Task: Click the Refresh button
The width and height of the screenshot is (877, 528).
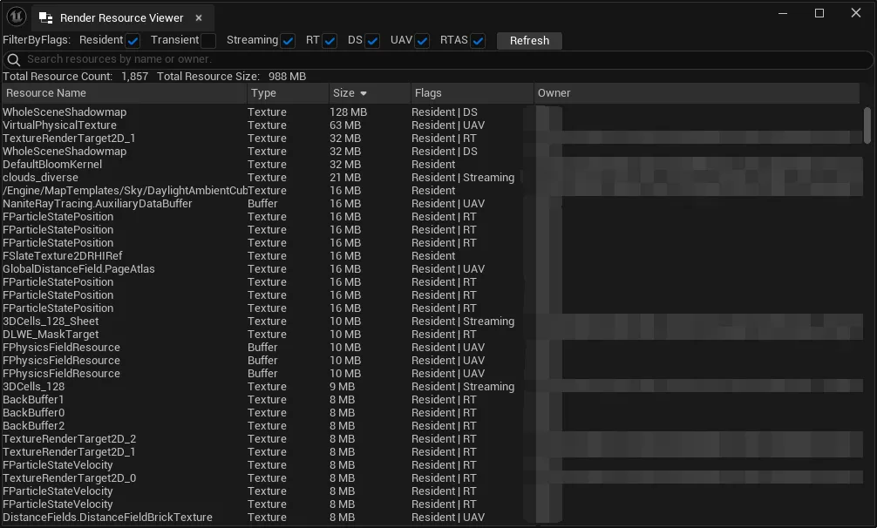Action: [x=529, y=41]
